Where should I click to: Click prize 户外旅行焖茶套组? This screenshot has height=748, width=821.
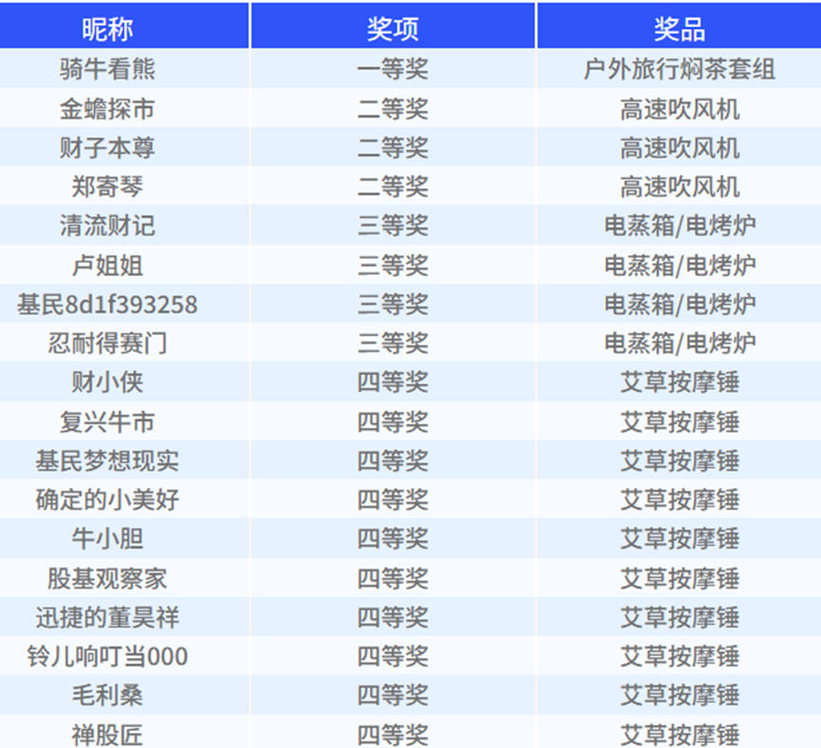(680, 69)
